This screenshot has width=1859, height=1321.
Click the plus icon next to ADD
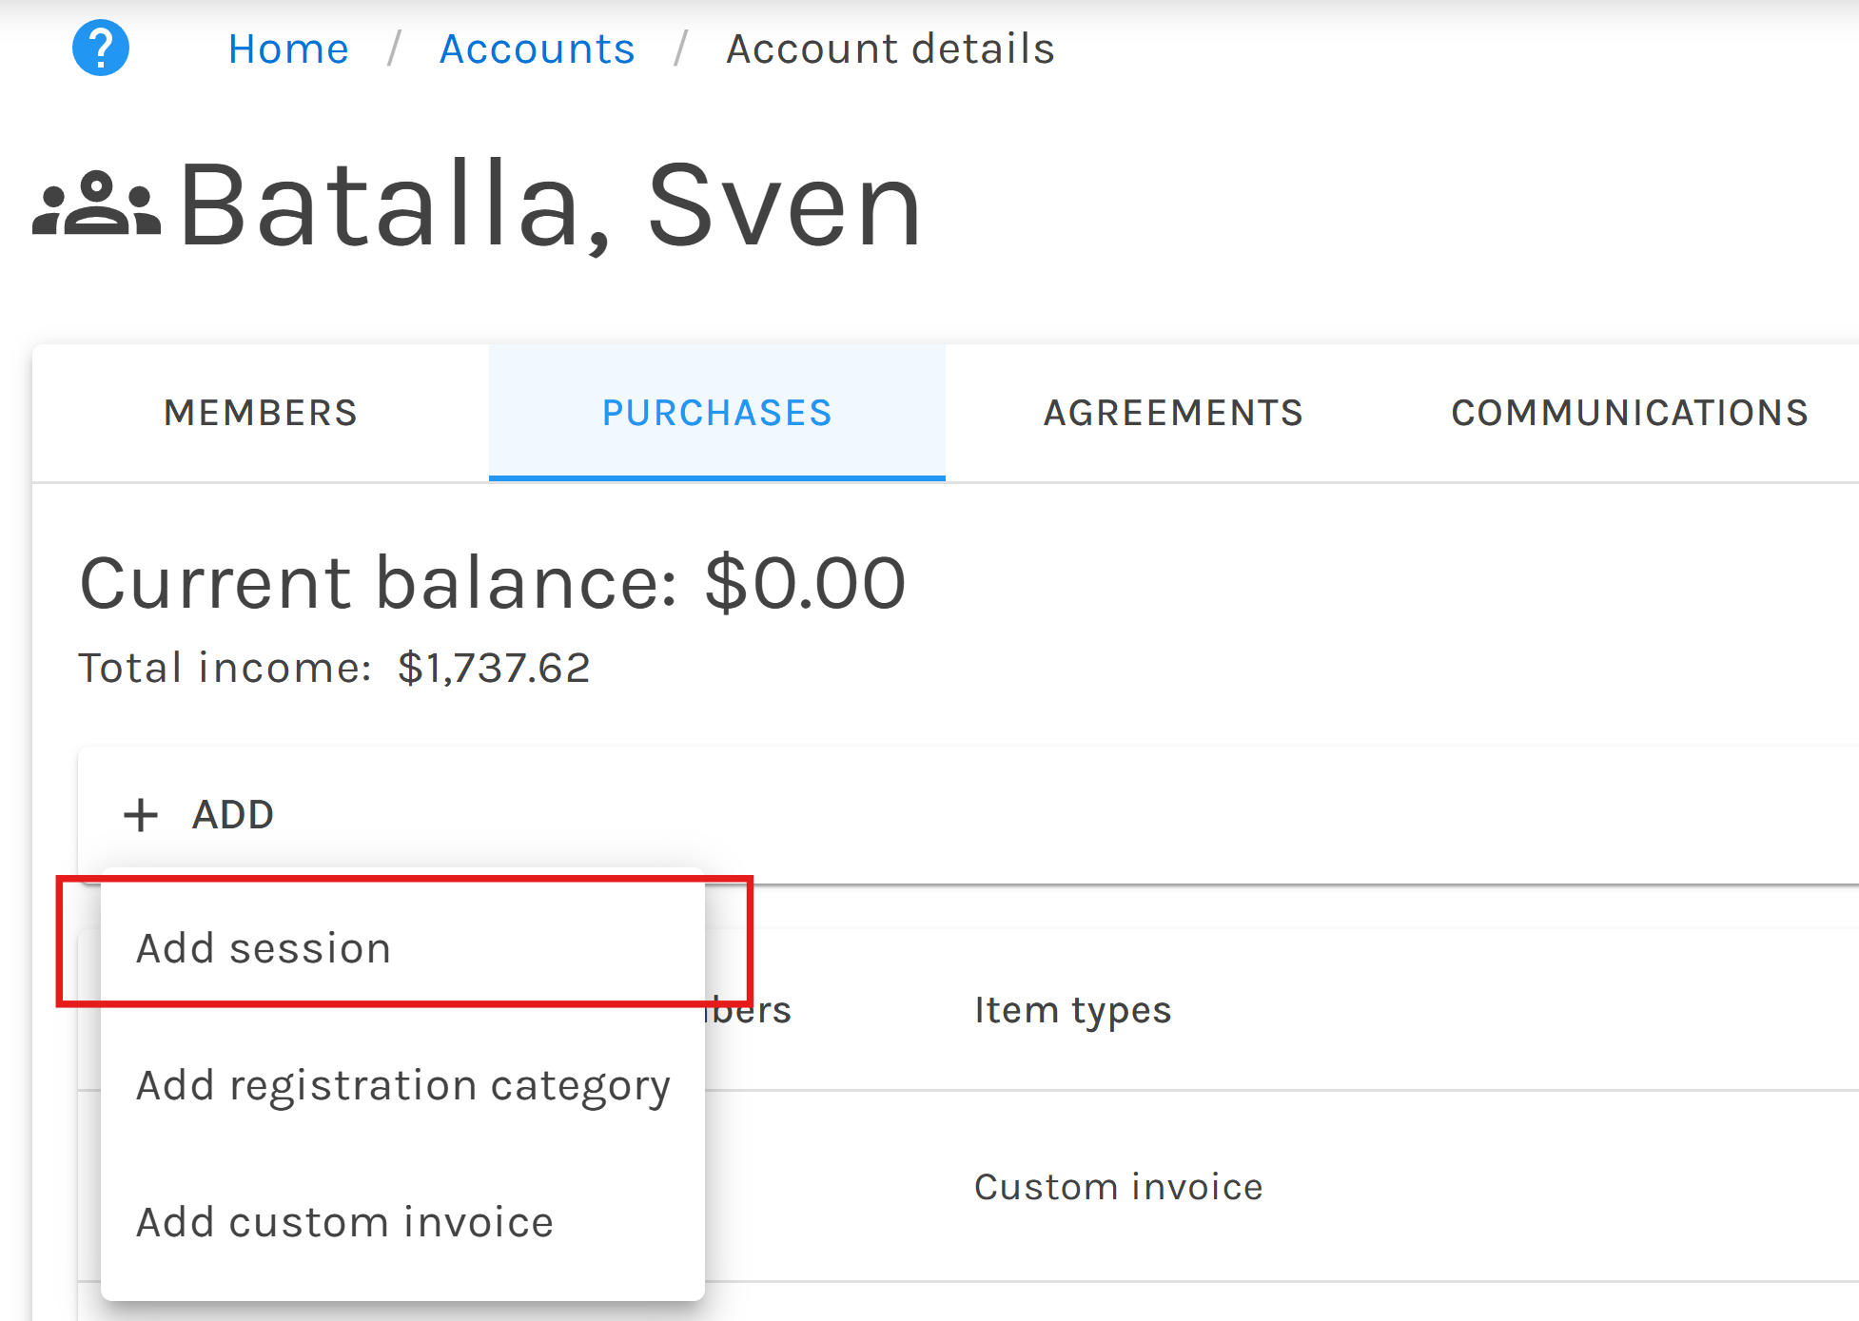coord(141,815)
